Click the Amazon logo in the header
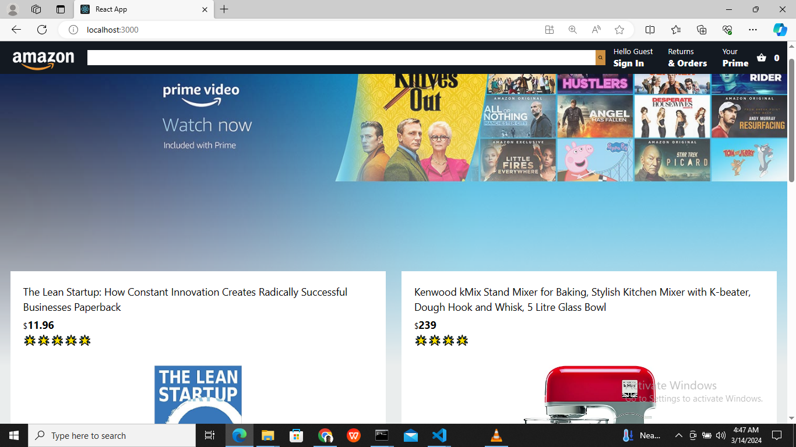796x447 pixels. (43, 59)
